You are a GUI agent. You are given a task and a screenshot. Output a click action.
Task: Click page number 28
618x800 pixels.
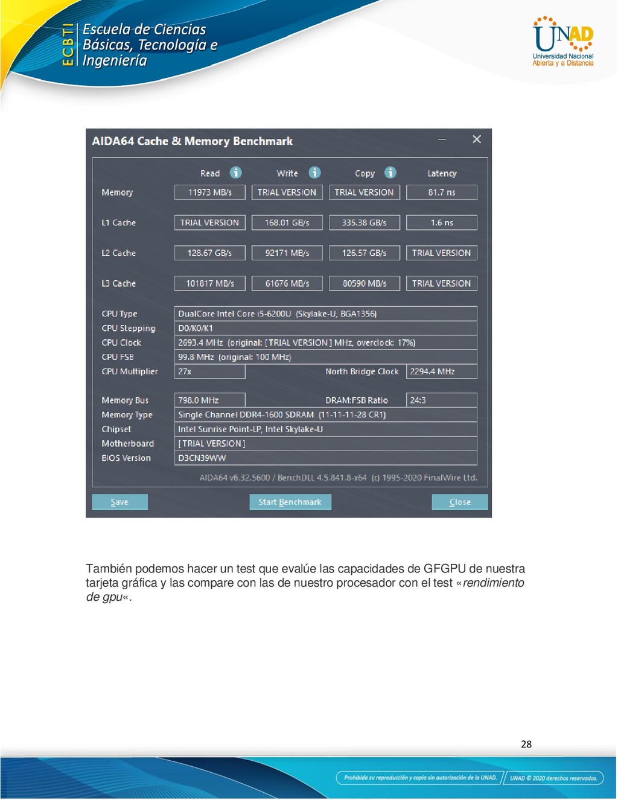point(526,744)
